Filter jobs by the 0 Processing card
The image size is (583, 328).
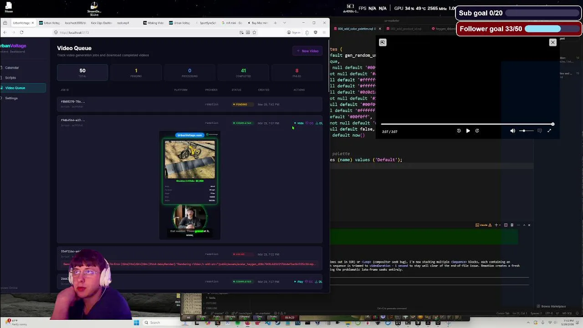189,72
